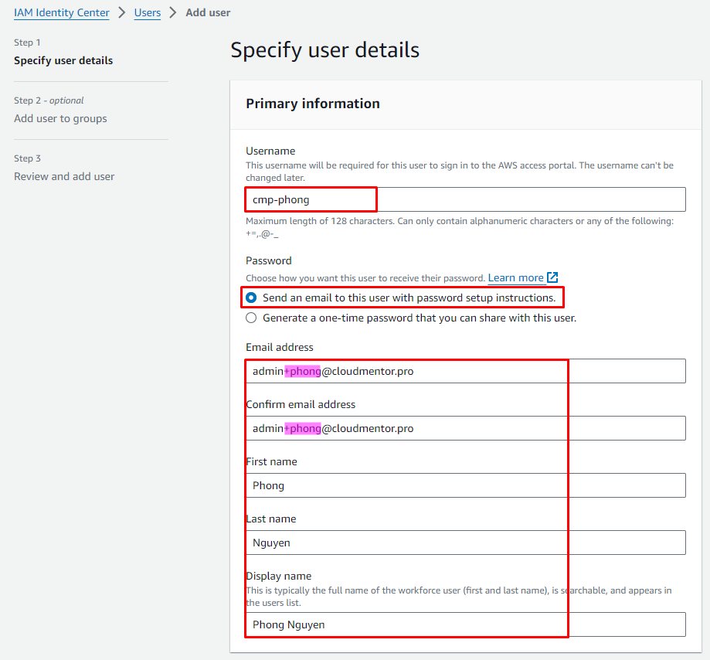
Task: Select Step 1 Specify user details
Action: [x=63, y=60]
